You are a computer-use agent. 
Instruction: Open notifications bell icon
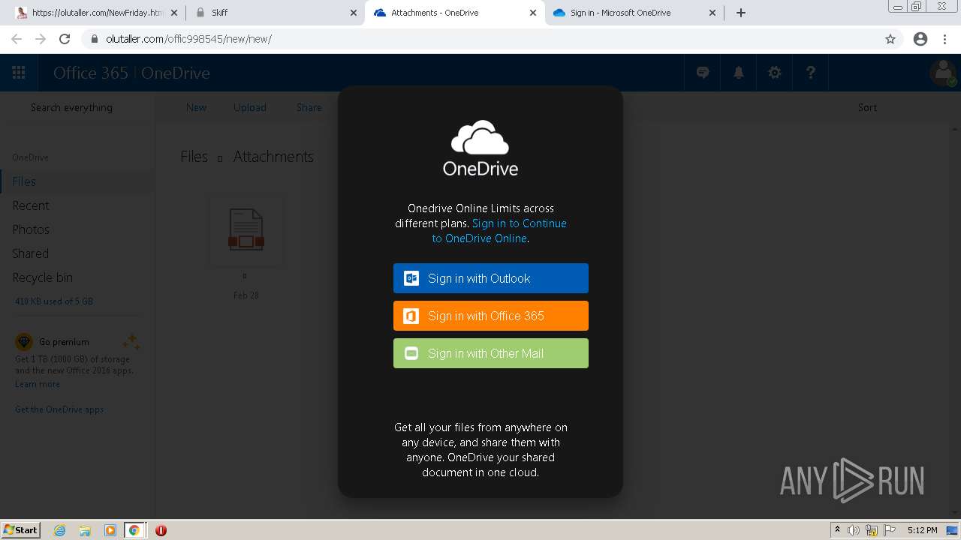(x=739, y=73)
